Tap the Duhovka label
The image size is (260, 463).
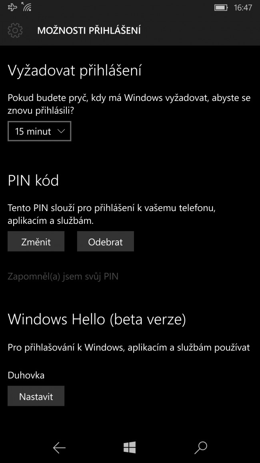click(26, 375)
